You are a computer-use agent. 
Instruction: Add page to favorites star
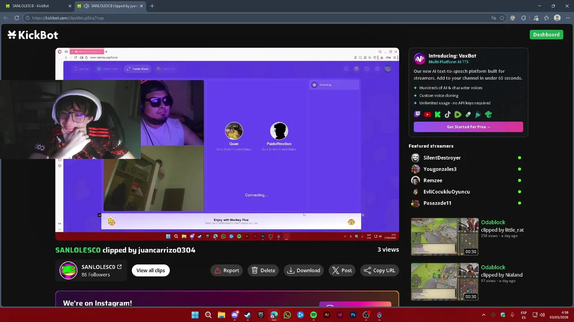pos(502,18)
